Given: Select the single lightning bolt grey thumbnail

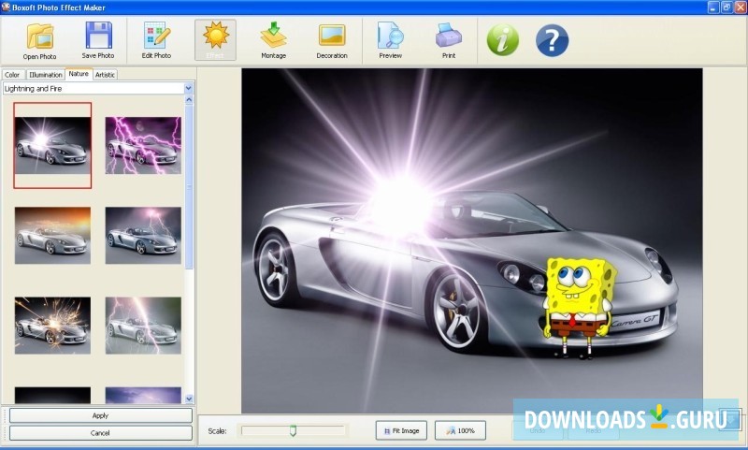Looking at the screenshot, I should pos(143,235).
